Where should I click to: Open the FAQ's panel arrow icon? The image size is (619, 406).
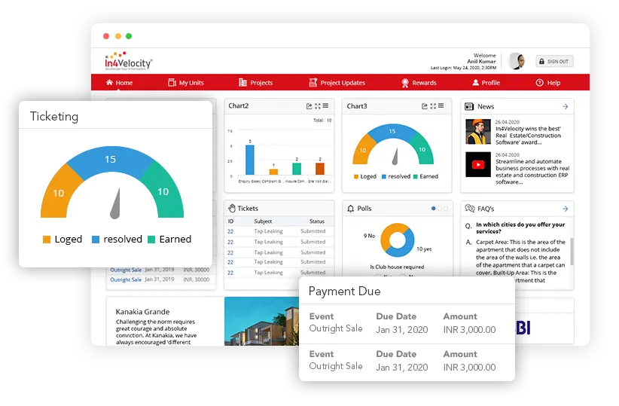tap(565, 209)
